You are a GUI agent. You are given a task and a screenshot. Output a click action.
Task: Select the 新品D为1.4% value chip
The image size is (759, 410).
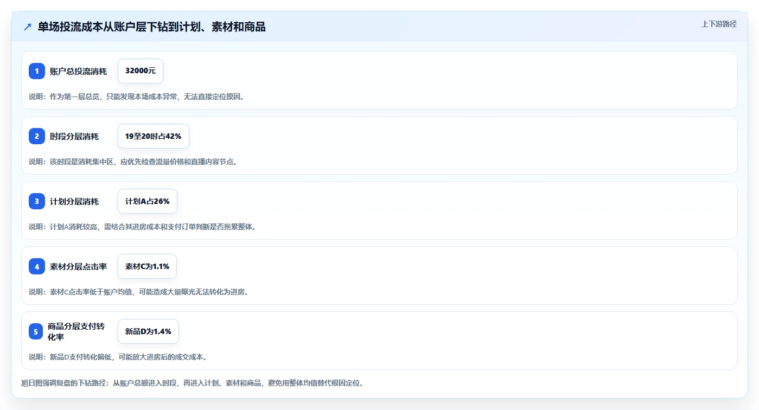click(x=148, y=331)
